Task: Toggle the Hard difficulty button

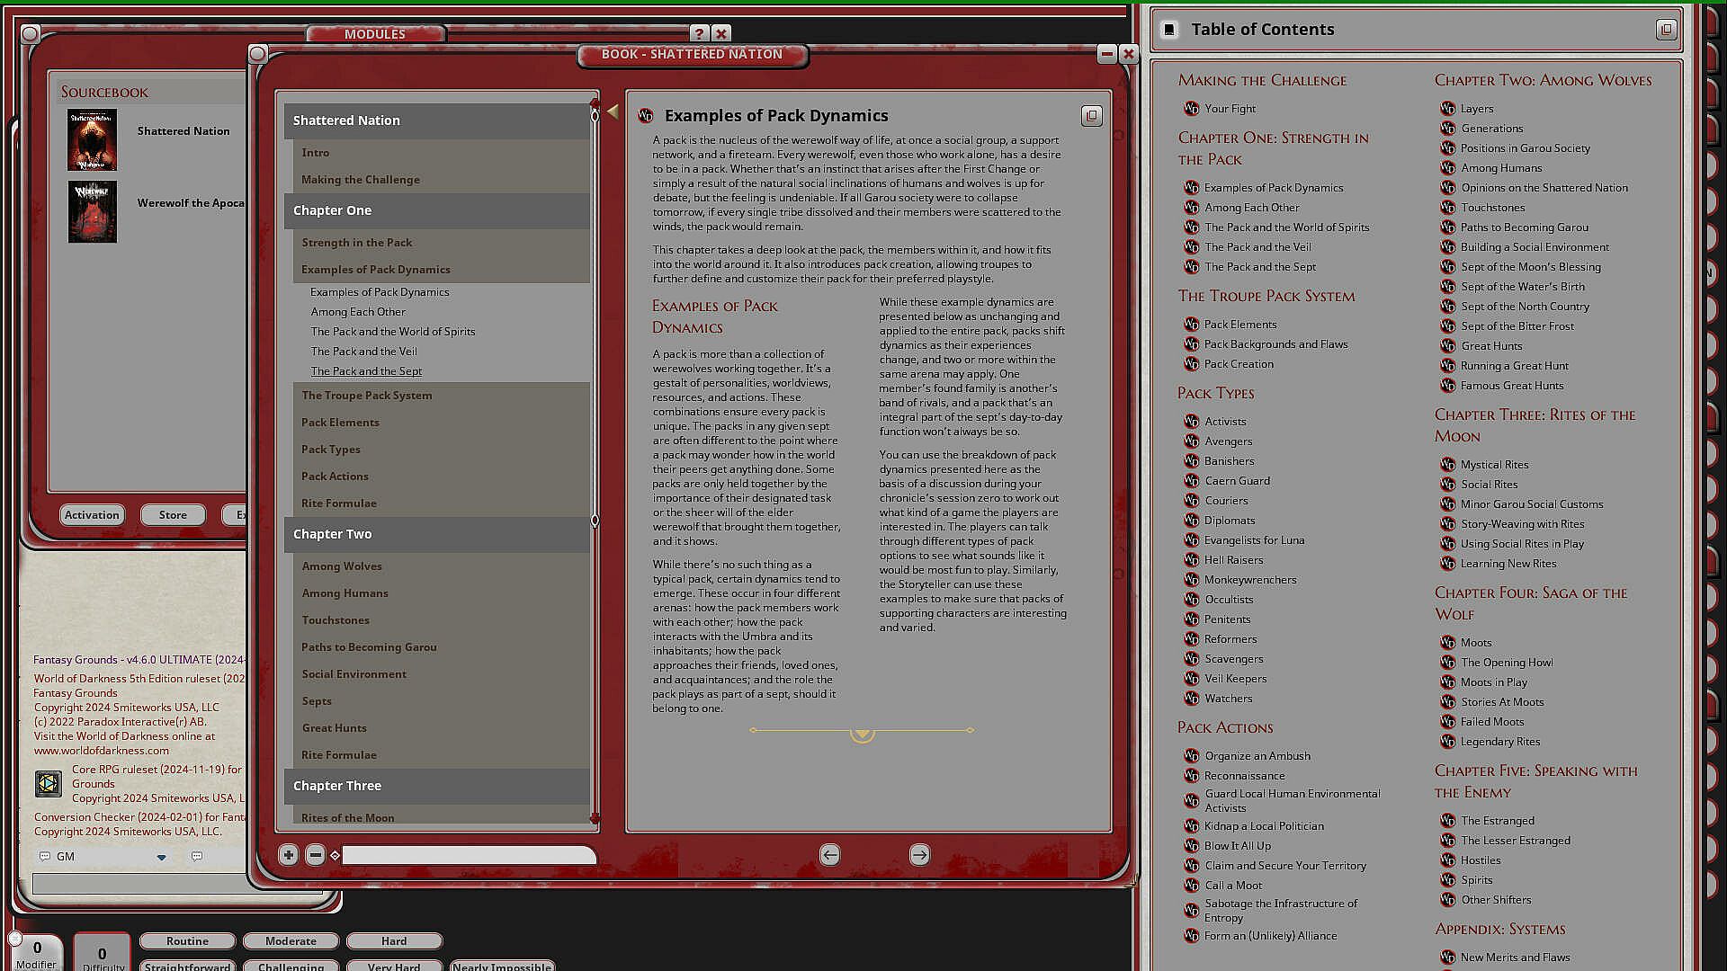Action: click(394, 941)
